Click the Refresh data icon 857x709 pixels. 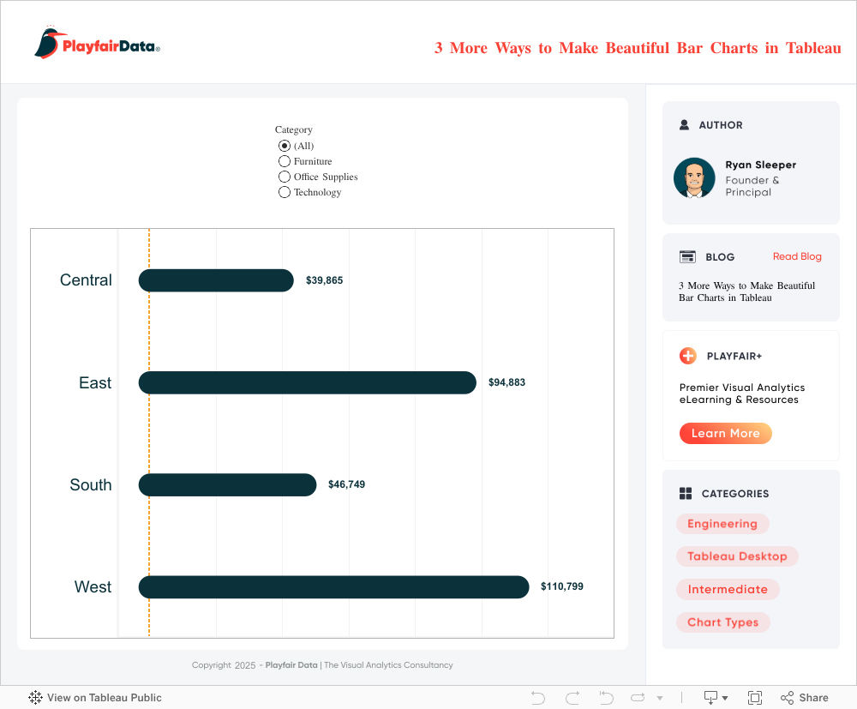coord(638,698)
